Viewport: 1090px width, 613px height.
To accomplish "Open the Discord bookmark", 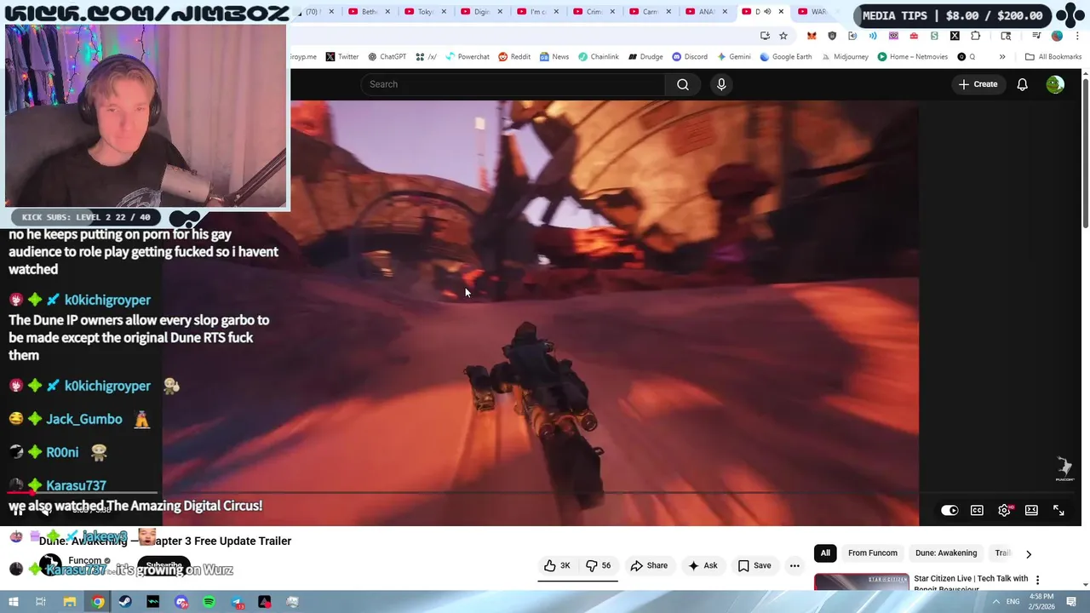I will tap(690, 57).
